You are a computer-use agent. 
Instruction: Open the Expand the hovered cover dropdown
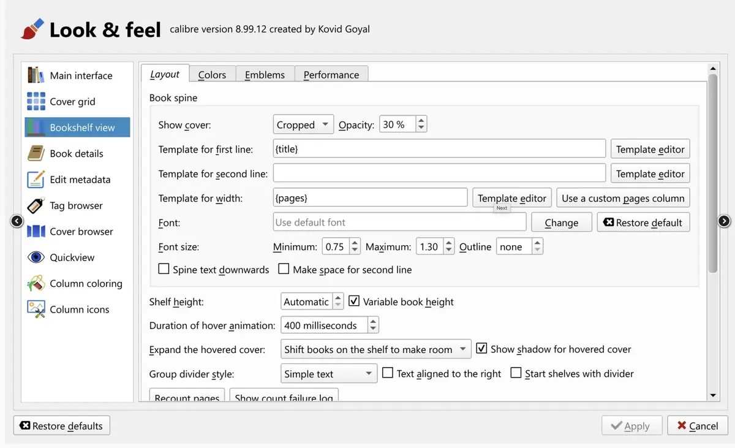point(375,349)
